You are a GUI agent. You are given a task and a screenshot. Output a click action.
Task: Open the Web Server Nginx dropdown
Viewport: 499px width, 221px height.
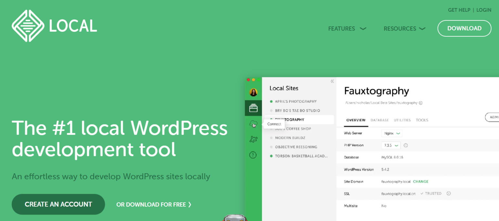click(x=392, y=133)
